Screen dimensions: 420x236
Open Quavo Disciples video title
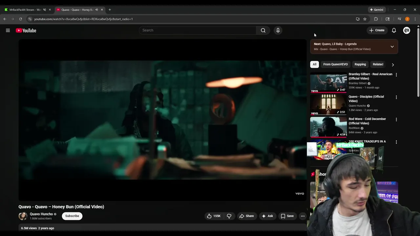(366, 99)
